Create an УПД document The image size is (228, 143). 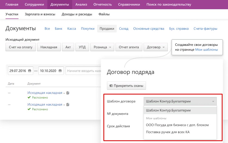click(82, 47)
